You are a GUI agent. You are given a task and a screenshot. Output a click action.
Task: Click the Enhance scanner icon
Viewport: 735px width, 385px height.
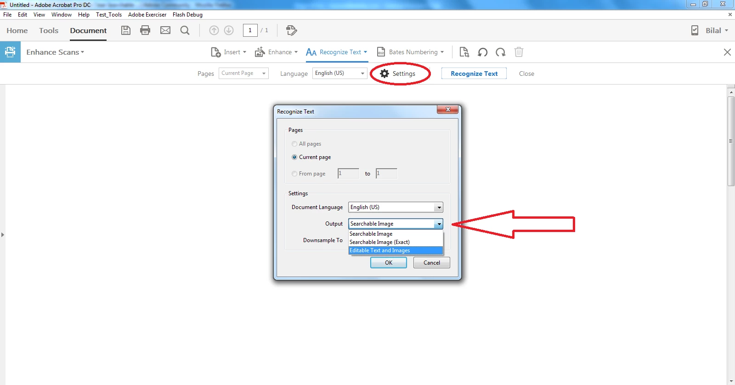pos(260,52)
